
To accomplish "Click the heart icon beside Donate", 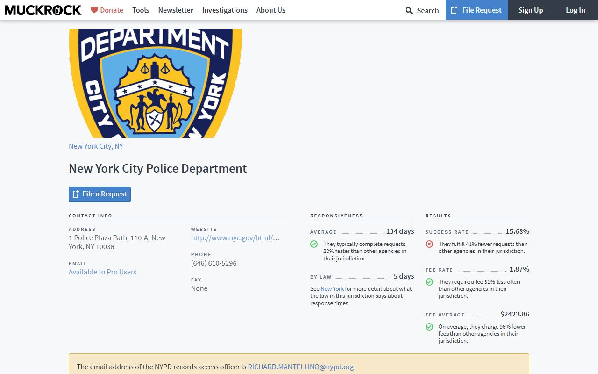I will 94,10.
